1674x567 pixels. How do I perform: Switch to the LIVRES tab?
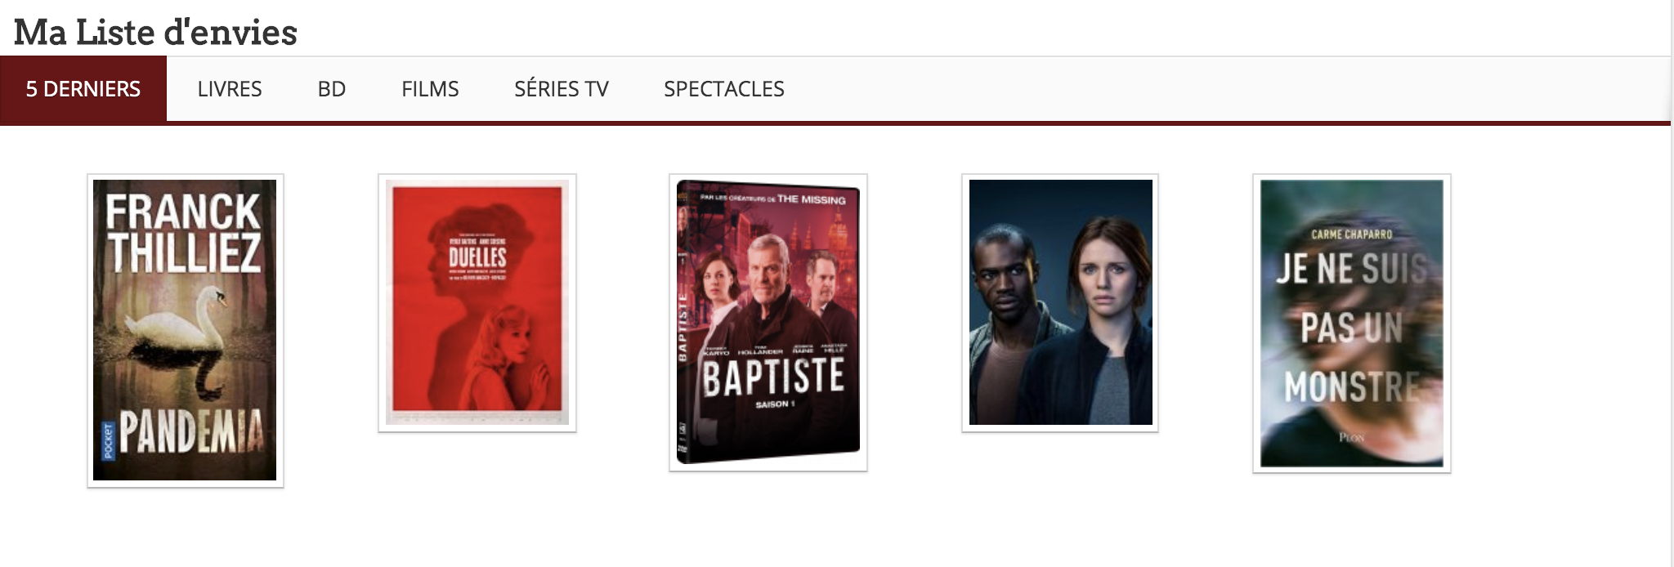coord(230,89)
